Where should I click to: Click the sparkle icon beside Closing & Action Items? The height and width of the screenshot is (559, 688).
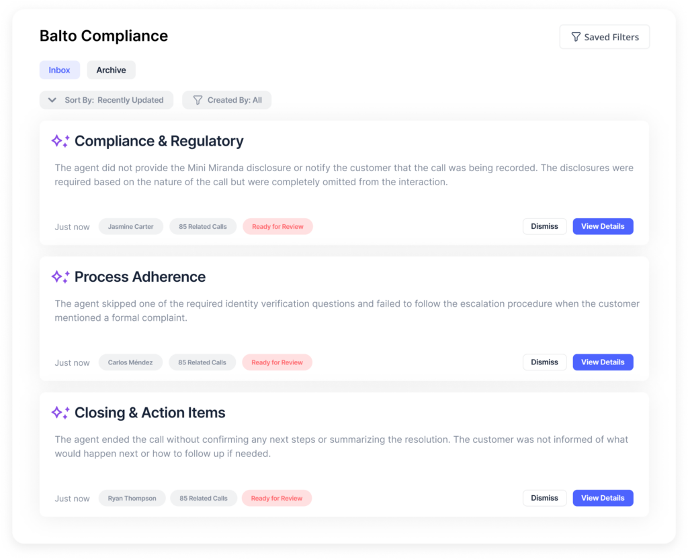click(60, 413)
